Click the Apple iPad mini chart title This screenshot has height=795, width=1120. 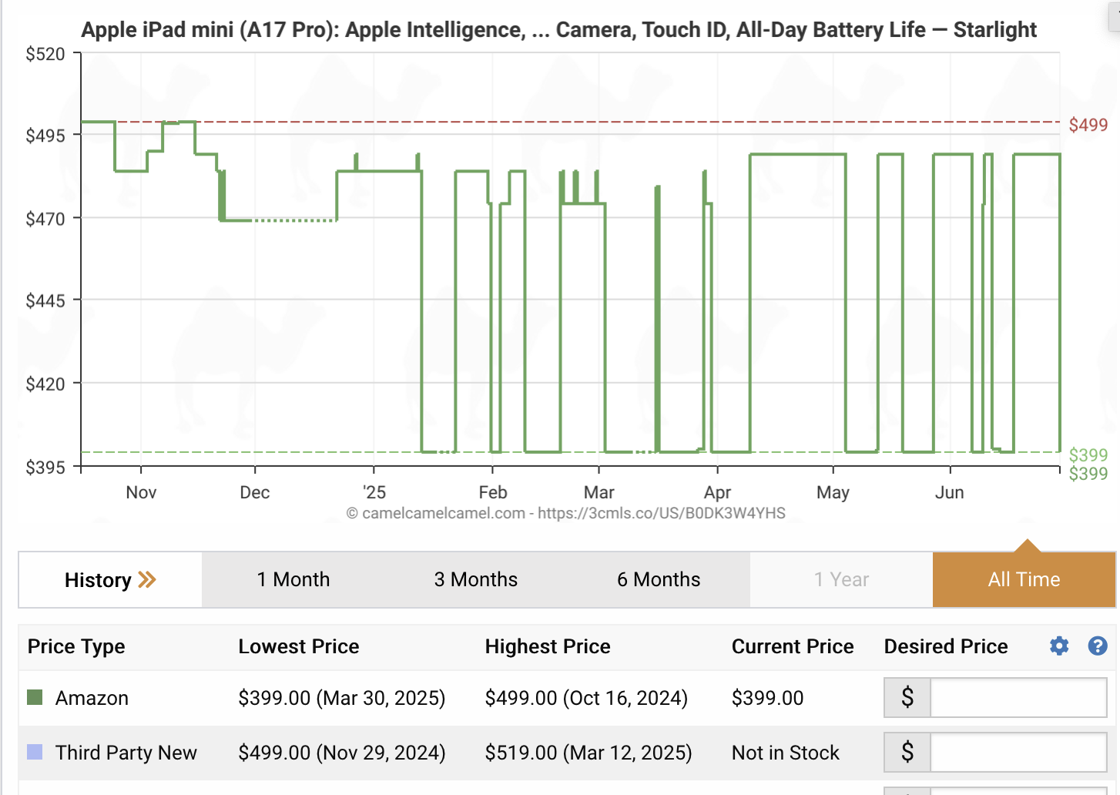558,30
